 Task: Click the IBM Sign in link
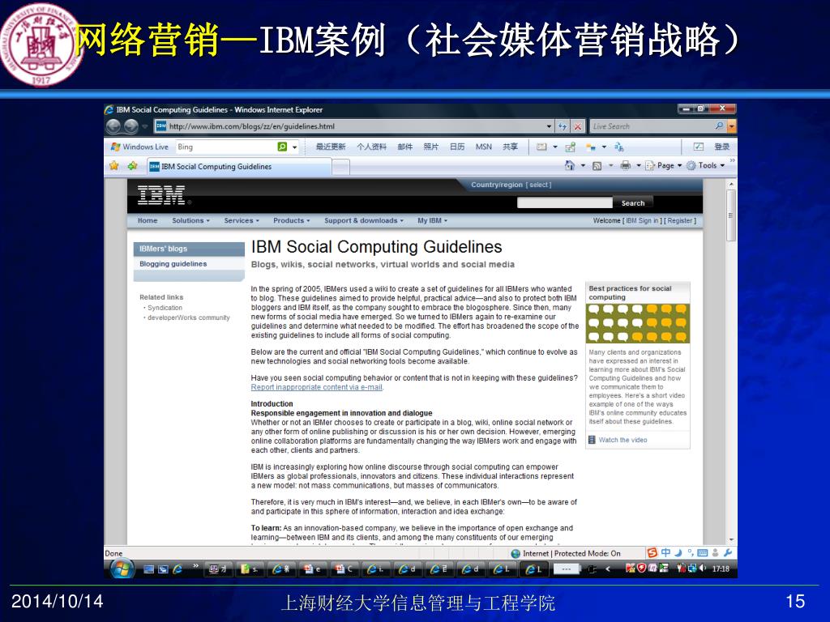(x=642, y=220)
